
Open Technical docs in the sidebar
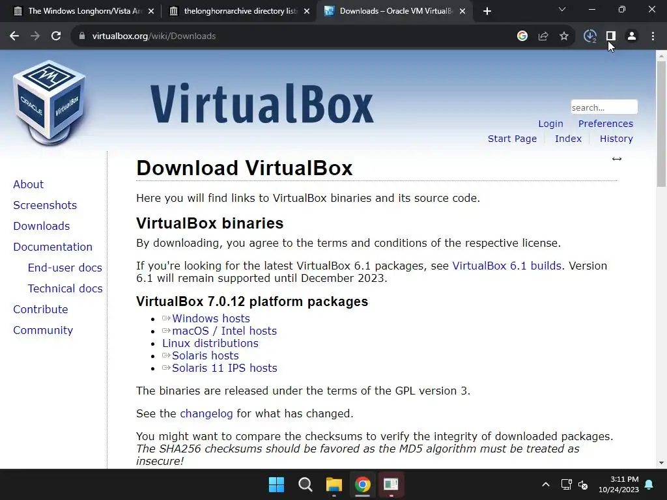tap(65, 288)
